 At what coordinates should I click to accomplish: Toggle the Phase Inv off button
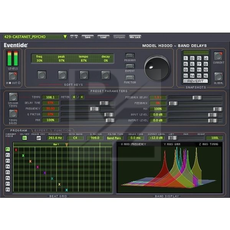pos(39,138)
